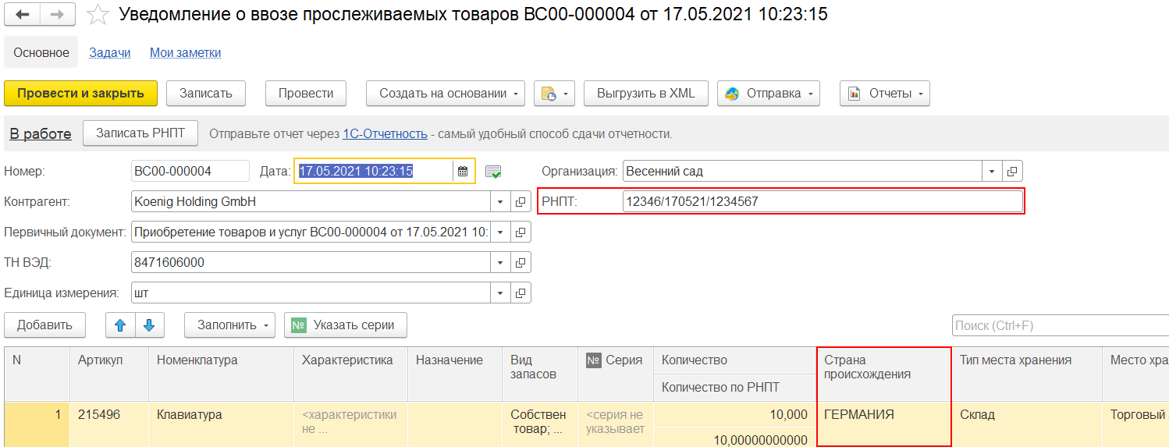Open the attached files icon menu
This screenshot has height=447, width=1169.
point(554,94)
